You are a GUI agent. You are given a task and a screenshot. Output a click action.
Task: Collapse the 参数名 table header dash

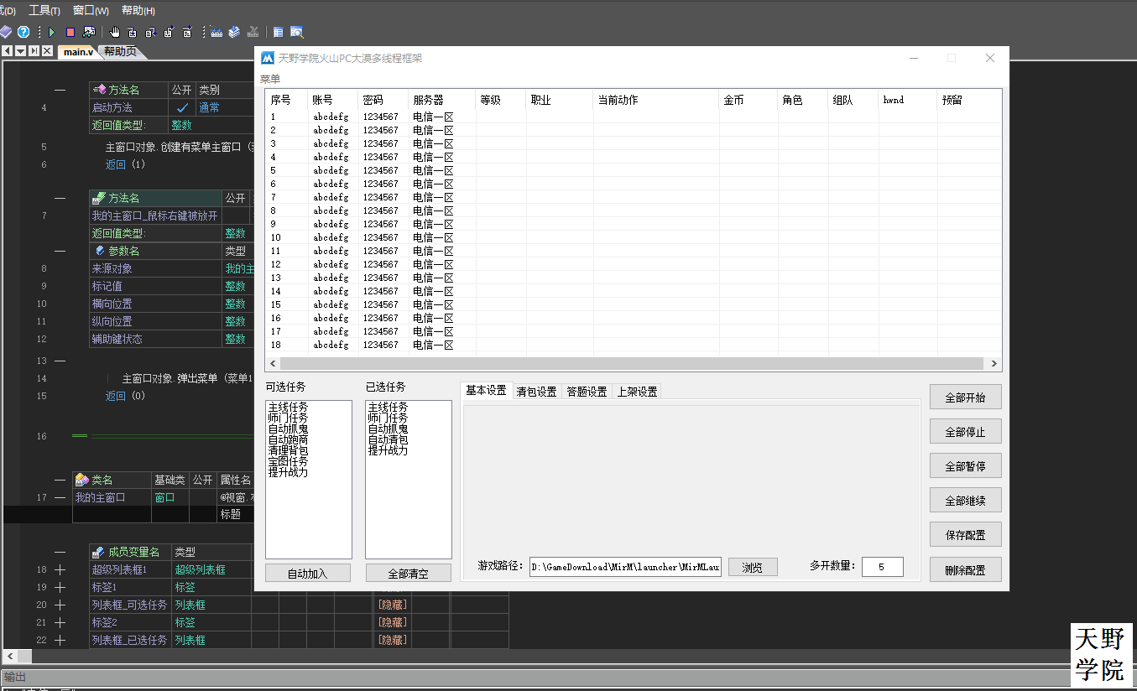click(60, 251)
